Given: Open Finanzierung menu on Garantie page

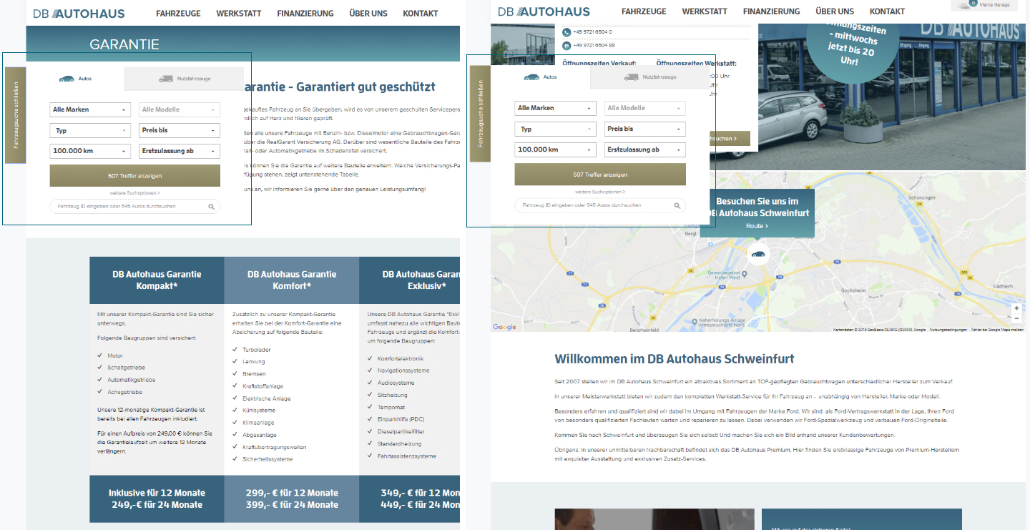Looking at the screenshot, I should click(305, 13).
